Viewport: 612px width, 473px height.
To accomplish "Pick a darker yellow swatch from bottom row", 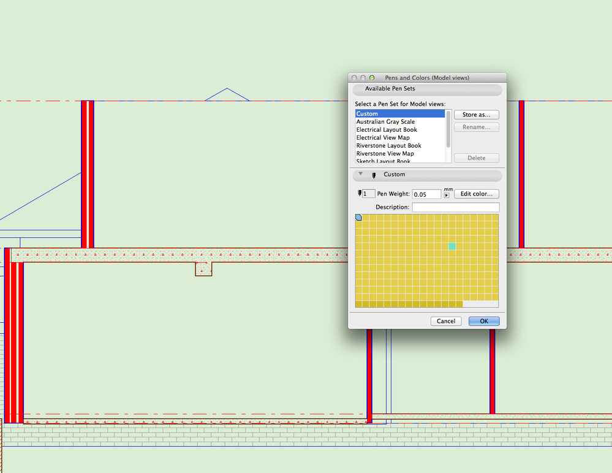I will point(398,303).
